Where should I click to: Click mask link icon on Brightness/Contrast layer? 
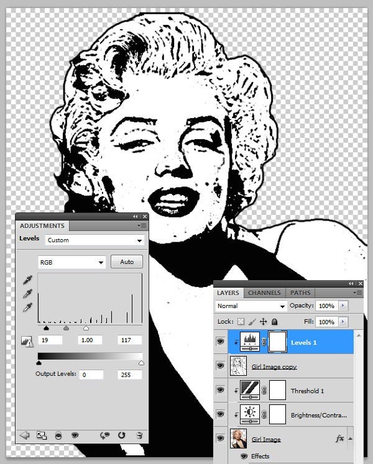pos(264,414)
